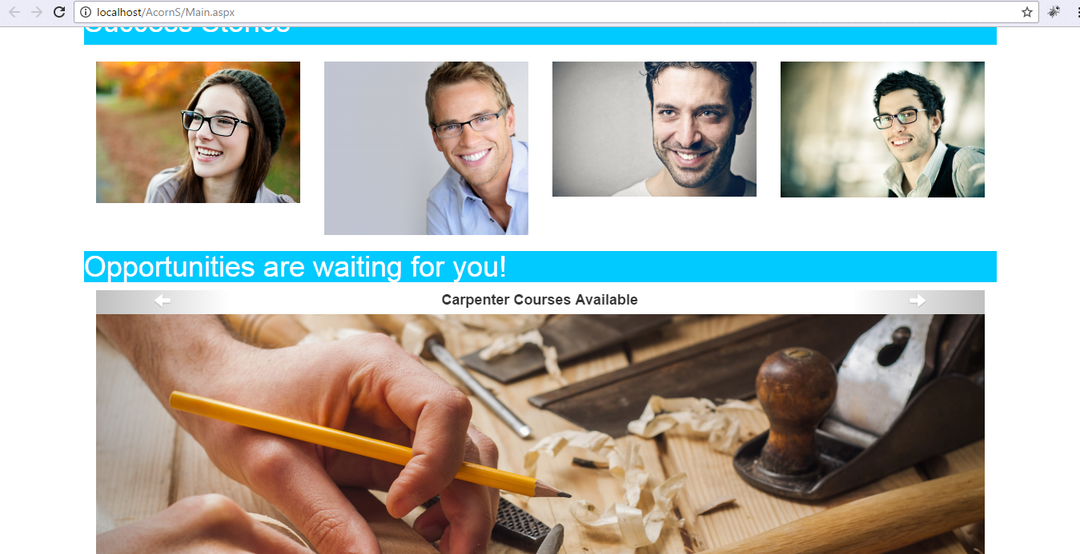Bookmark this page with the star icon
The width and height of the screenshot is (1080, 554).
pyautogui.click(x=1027, y=12)
